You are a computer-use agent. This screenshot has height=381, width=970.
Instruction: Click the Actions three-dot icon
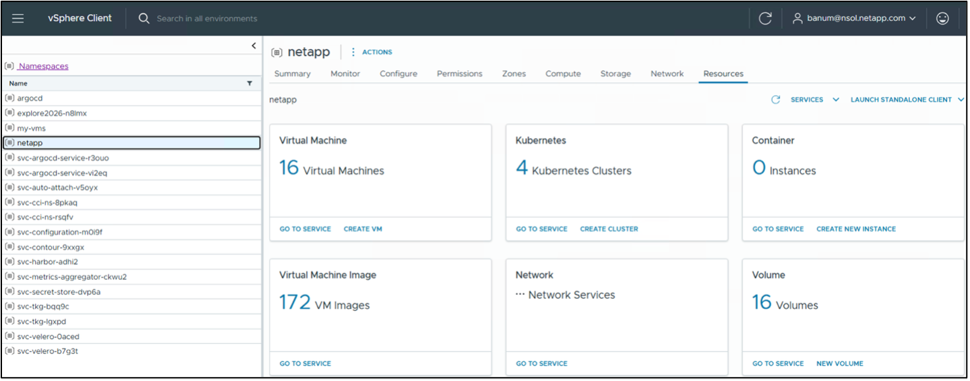tap(353, 52)
